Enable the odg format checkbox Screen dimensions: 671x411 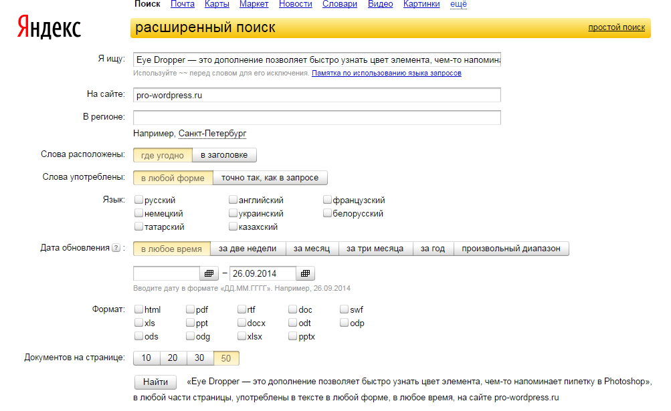(x=190, y=336)
